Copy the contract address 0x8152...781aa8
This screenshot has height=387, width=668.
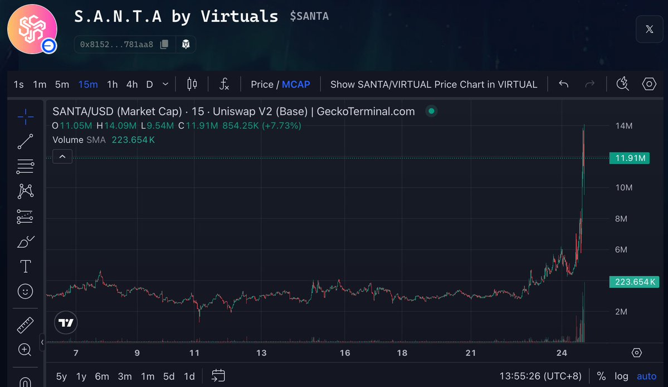click(164, 44)
